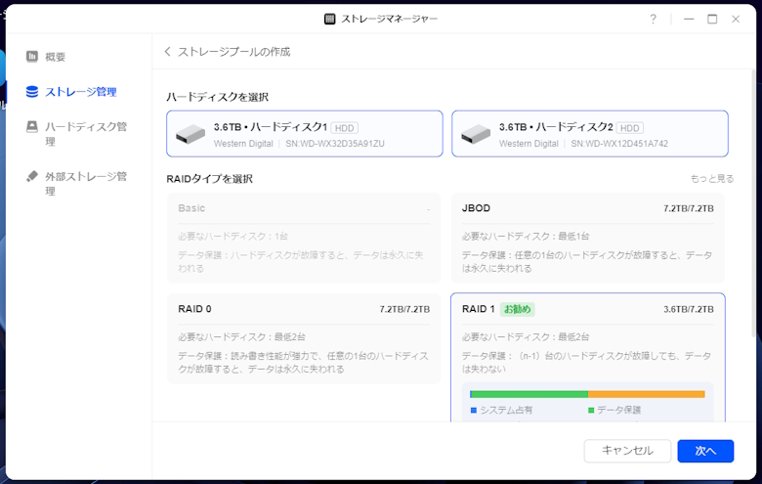Viewport: 762px width, 484px height.
Task: Click the ハードディスク1 drive image
Action: 191,134
